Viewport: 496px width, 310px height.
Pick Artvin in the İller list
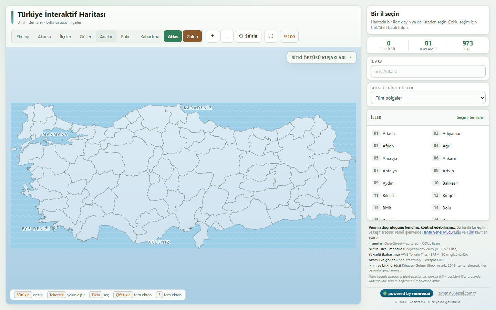click(458, 170)
